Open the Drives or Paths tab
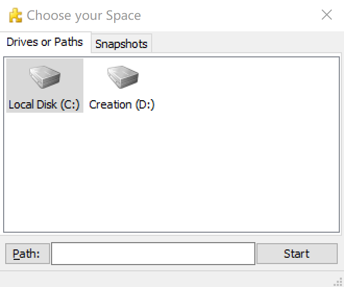This screenshot has width=344, height=287. 45,42
